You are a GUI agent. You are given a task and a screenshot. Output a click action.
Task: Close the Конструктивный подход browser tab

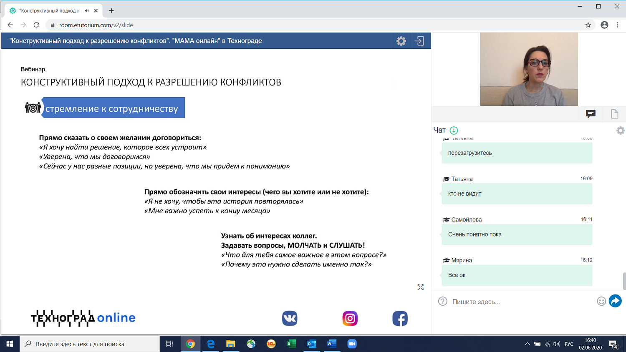96,10
